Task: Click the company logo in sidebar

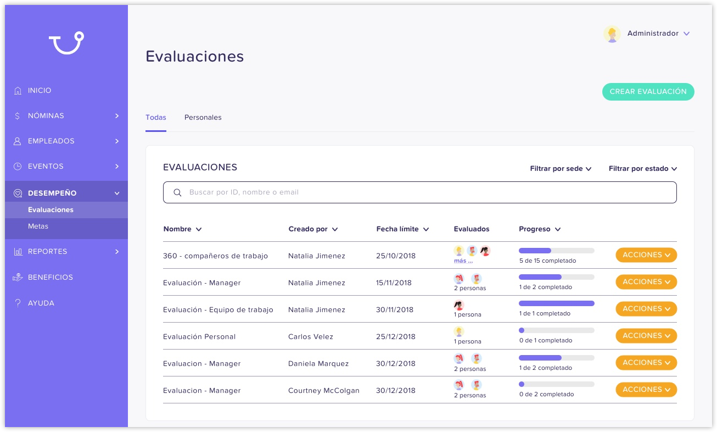Action: (66, 43)
